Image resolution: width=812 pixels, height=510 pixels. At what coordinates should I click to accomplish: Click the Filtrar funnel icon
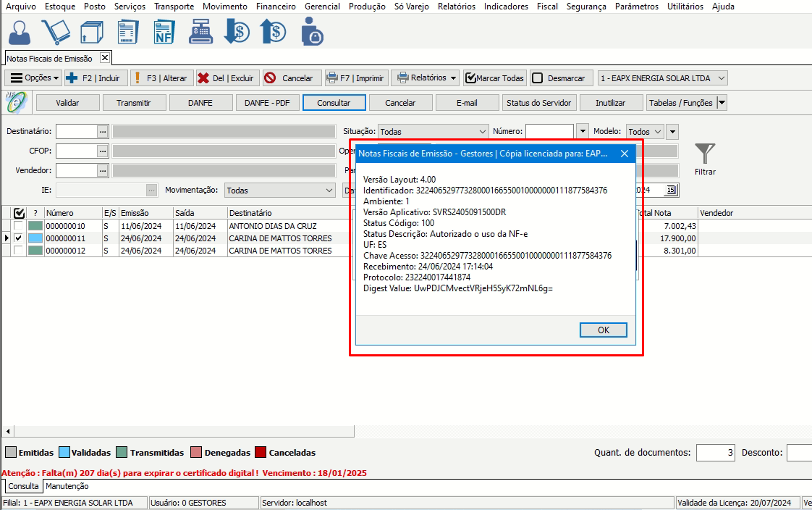click(x=705, y=154)
